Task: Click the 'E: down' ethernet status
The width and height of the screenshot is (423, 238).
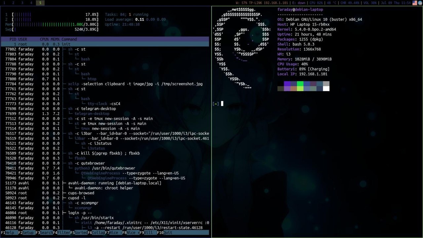Action: (x=299, y=3)
